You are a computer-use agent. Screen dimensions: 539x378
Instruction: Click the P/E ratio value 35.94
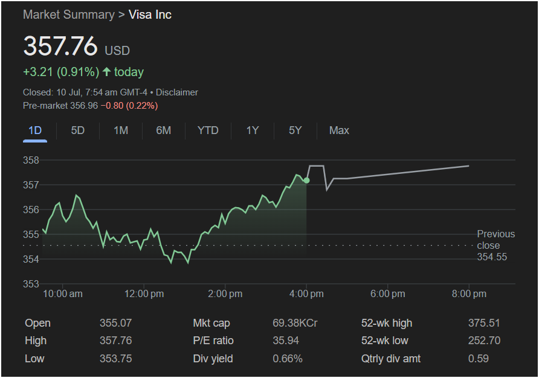point(286,341)
